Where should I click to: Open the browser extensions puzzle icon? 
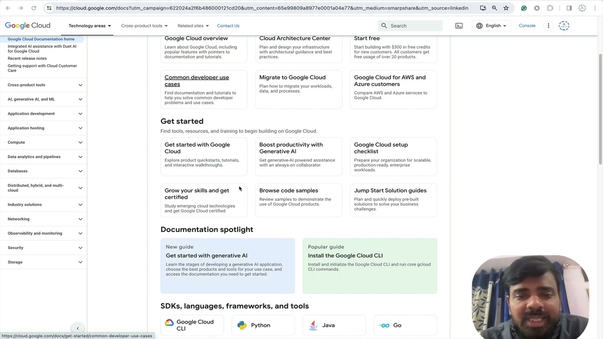(550, 8)
